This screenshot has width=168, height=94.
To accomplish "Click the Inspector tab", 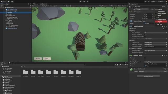I will click(133, 4).
